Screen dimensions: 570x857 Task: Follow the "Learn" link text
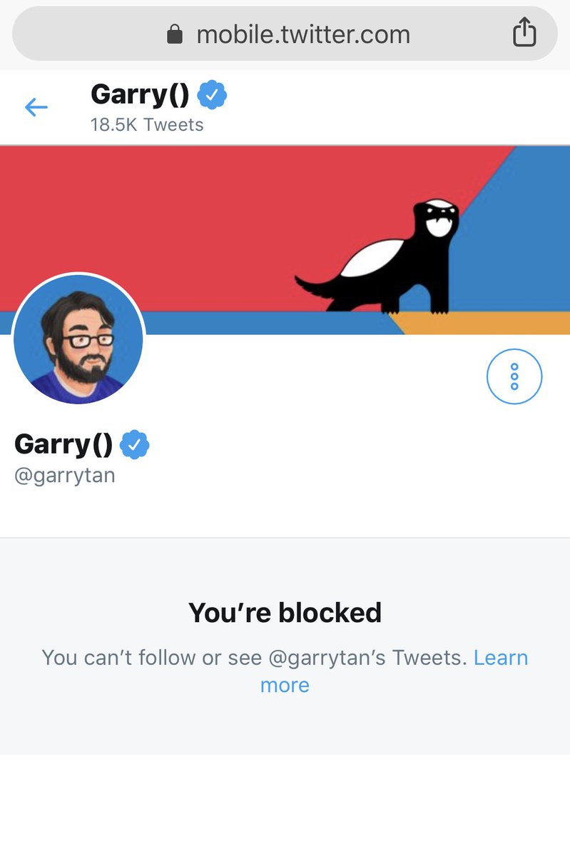[x=501, y=657]
